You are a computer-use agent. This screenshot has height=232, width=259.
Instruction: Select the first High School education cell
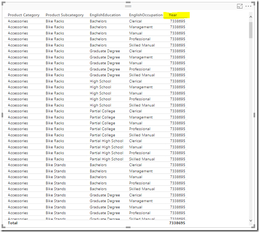point(101,81)
